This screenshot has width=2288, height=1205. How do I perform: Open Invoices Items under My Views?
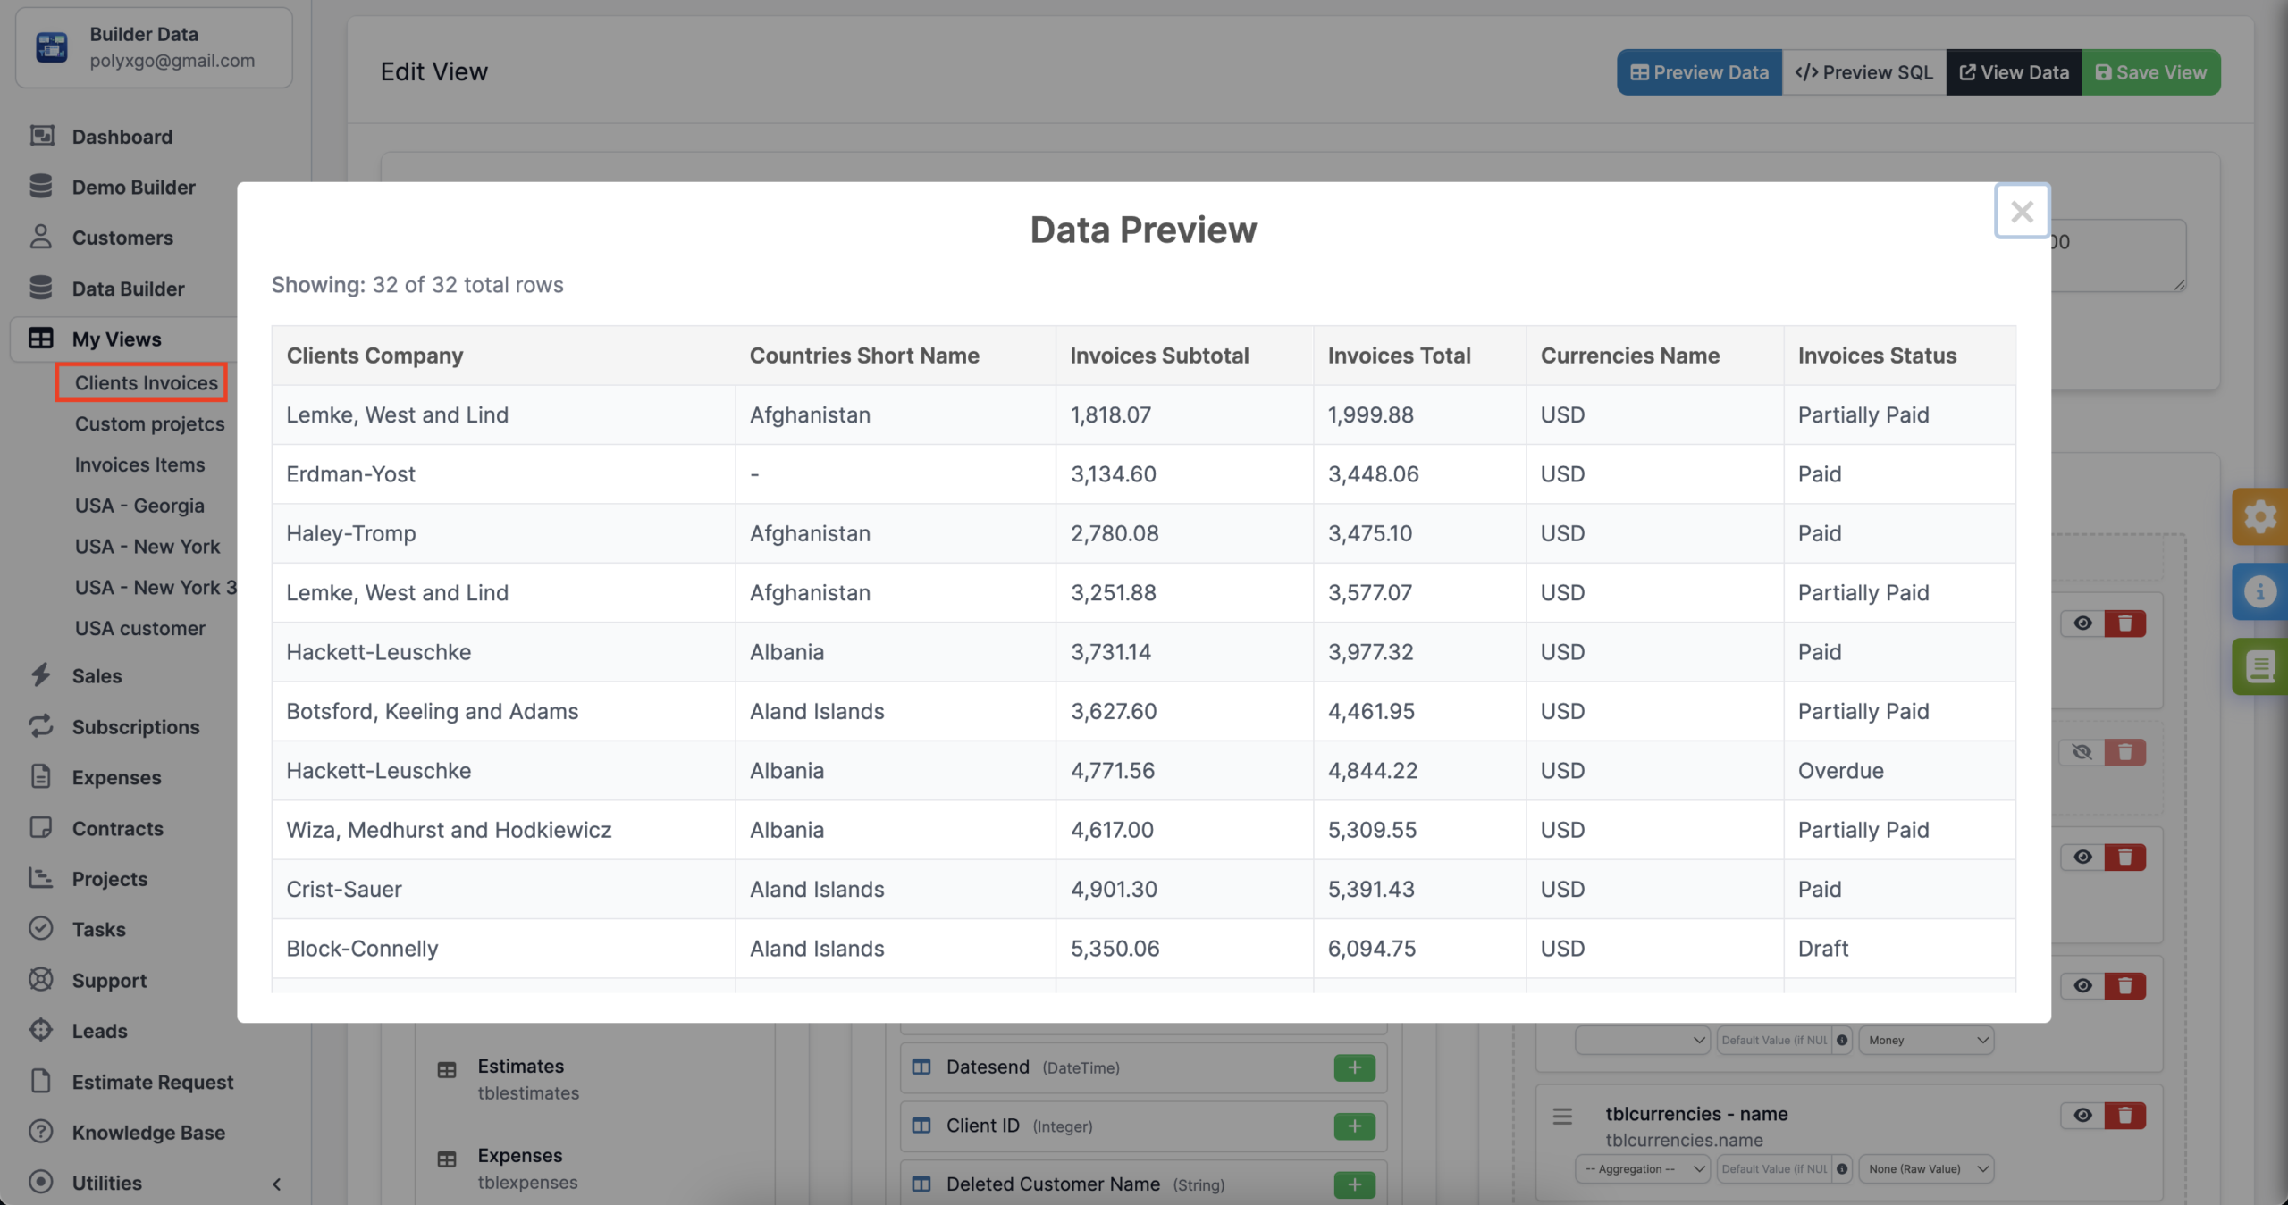(x=139, y=464)
